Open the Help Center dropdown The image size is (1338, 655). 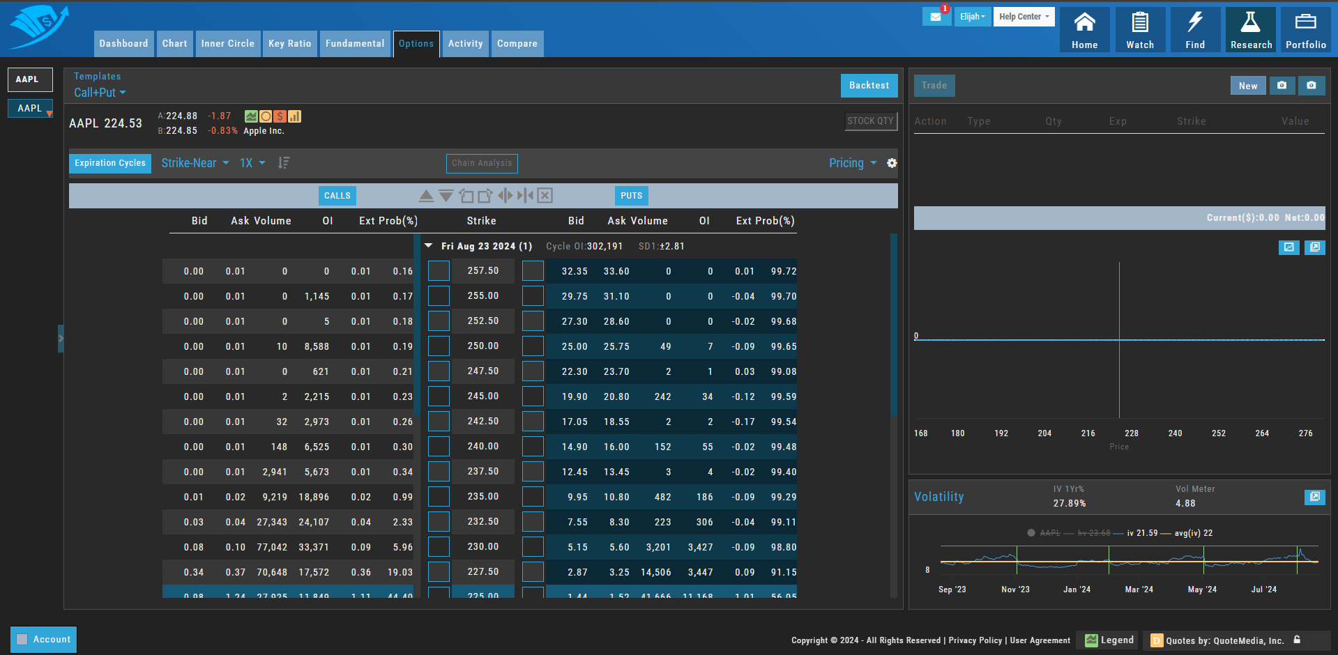coord(1024,17)
